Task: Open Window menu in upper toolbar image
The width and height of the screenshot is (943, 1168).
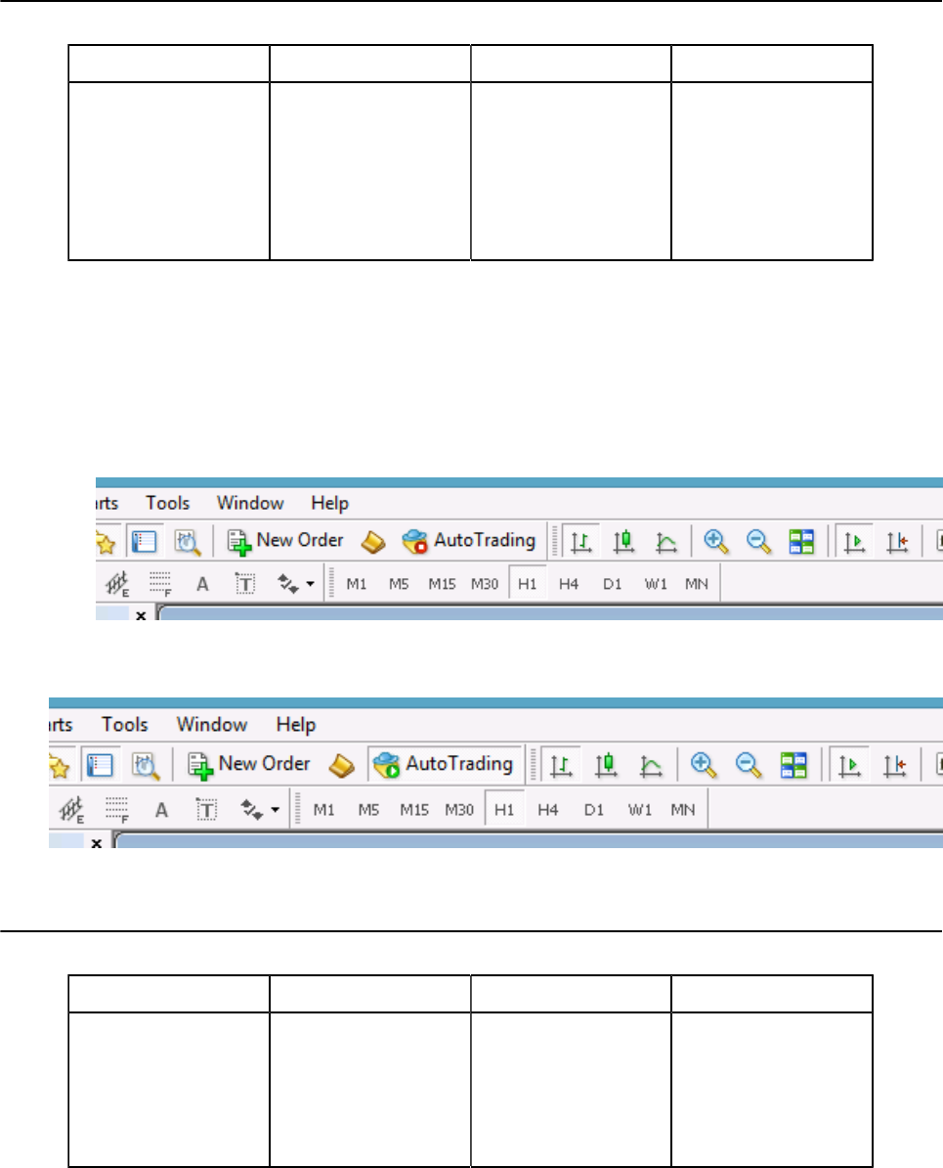Action: coord(250,503)
